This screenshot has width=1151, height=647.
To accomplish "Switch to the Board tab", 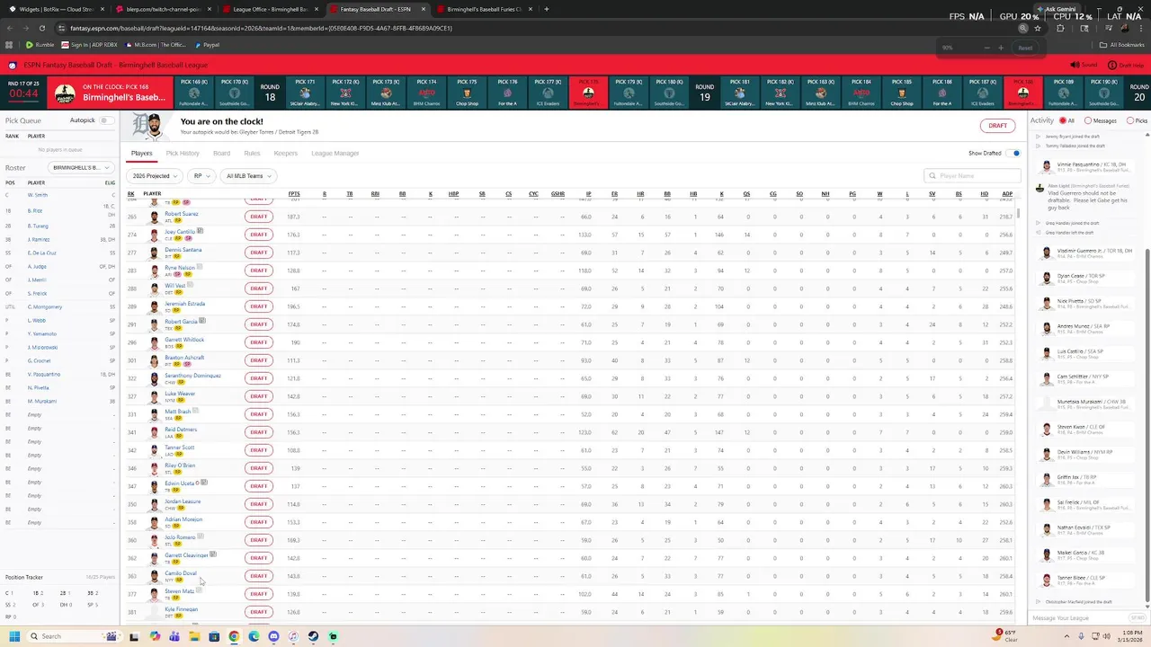I will tap(221, 154).
